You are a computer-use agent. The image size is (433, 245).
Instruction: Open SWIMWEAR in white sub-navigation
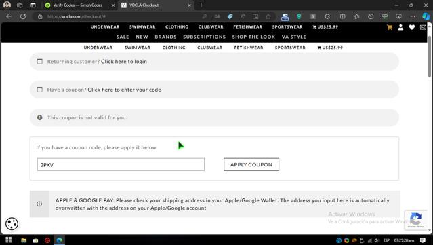138,48
